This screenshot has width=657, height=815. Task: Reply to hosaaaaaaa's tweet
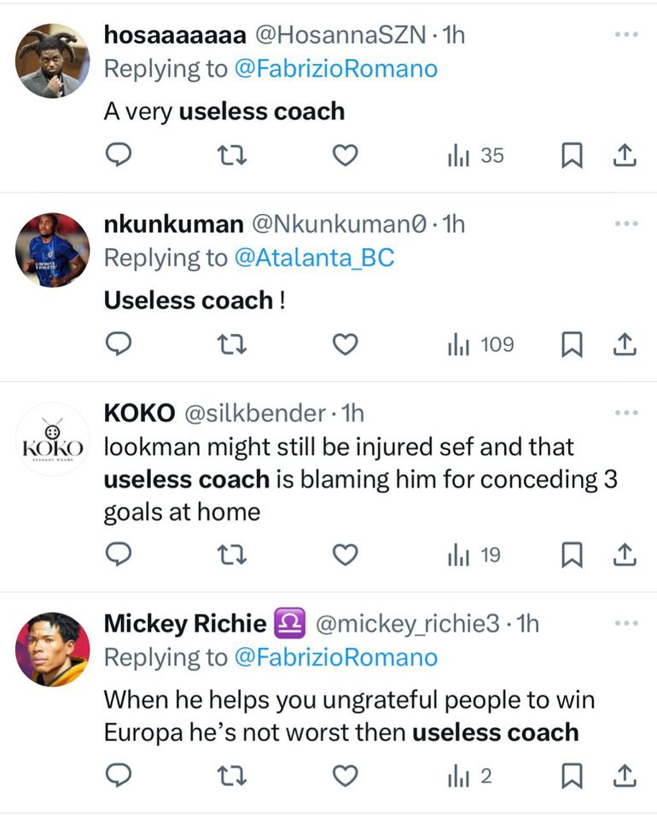click(x=119, y=155)
